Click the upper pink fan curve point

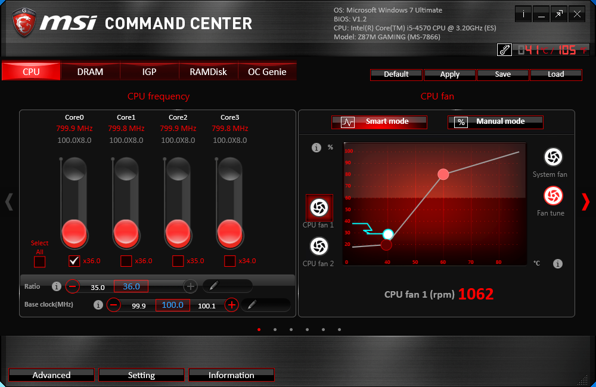point(443,174)
